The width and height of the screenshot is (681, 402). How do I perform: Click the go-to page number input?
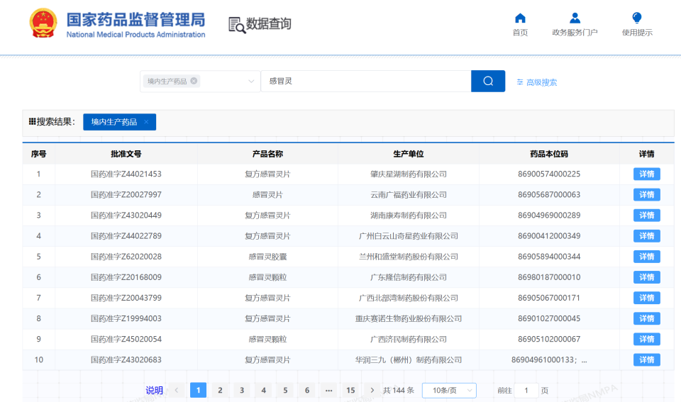pyautogui.click(x=526, y=390)
